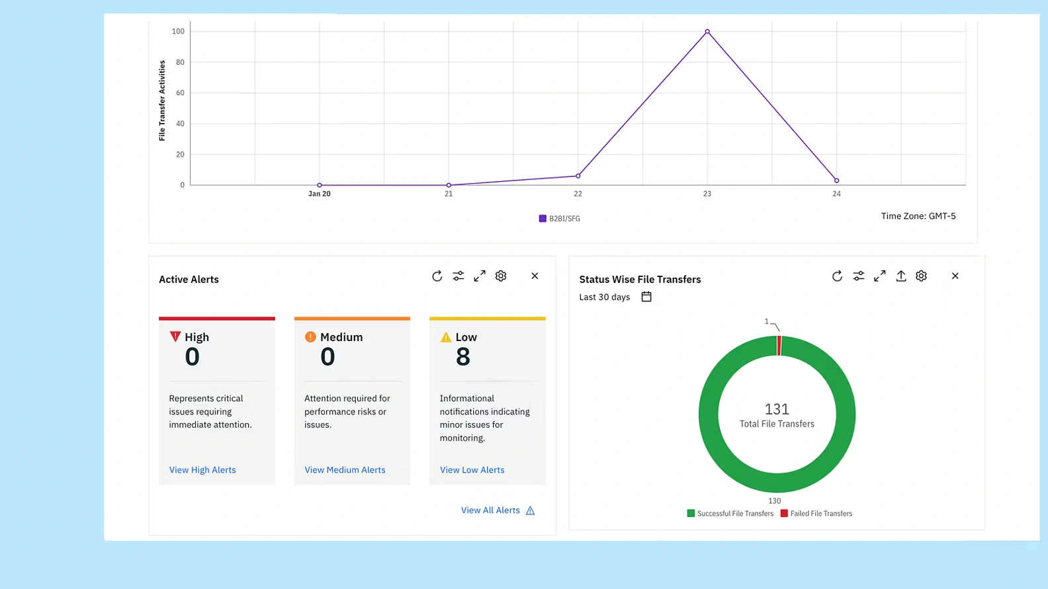Open View Low Alerts link
Screen dimensions: 1048x589
(x=472, y=470)
